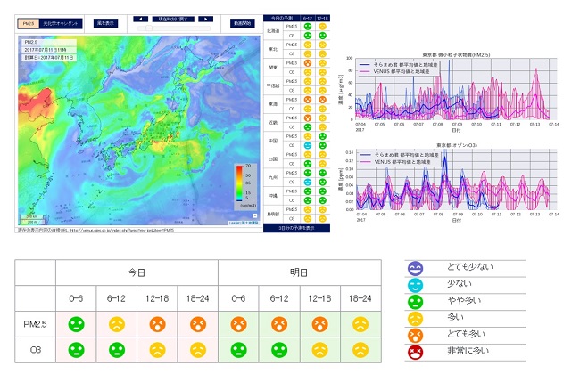Click 中国 PM2.5 green face for 12-18
This screenshot has width=580, height=382.
coord(322,136)
